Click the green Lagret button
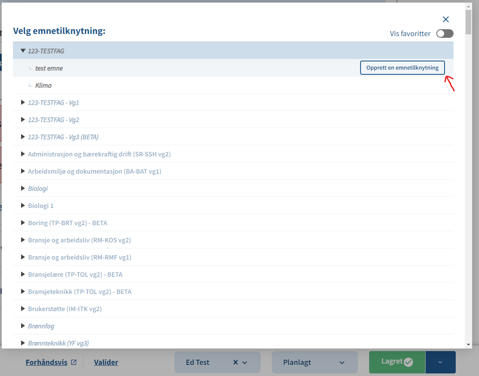Viewport: 479px width, 376px height. click(x=397, y=362)
